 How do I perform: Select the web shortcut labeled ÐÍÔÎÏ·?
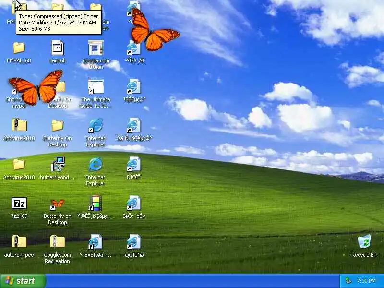[134, 164]
